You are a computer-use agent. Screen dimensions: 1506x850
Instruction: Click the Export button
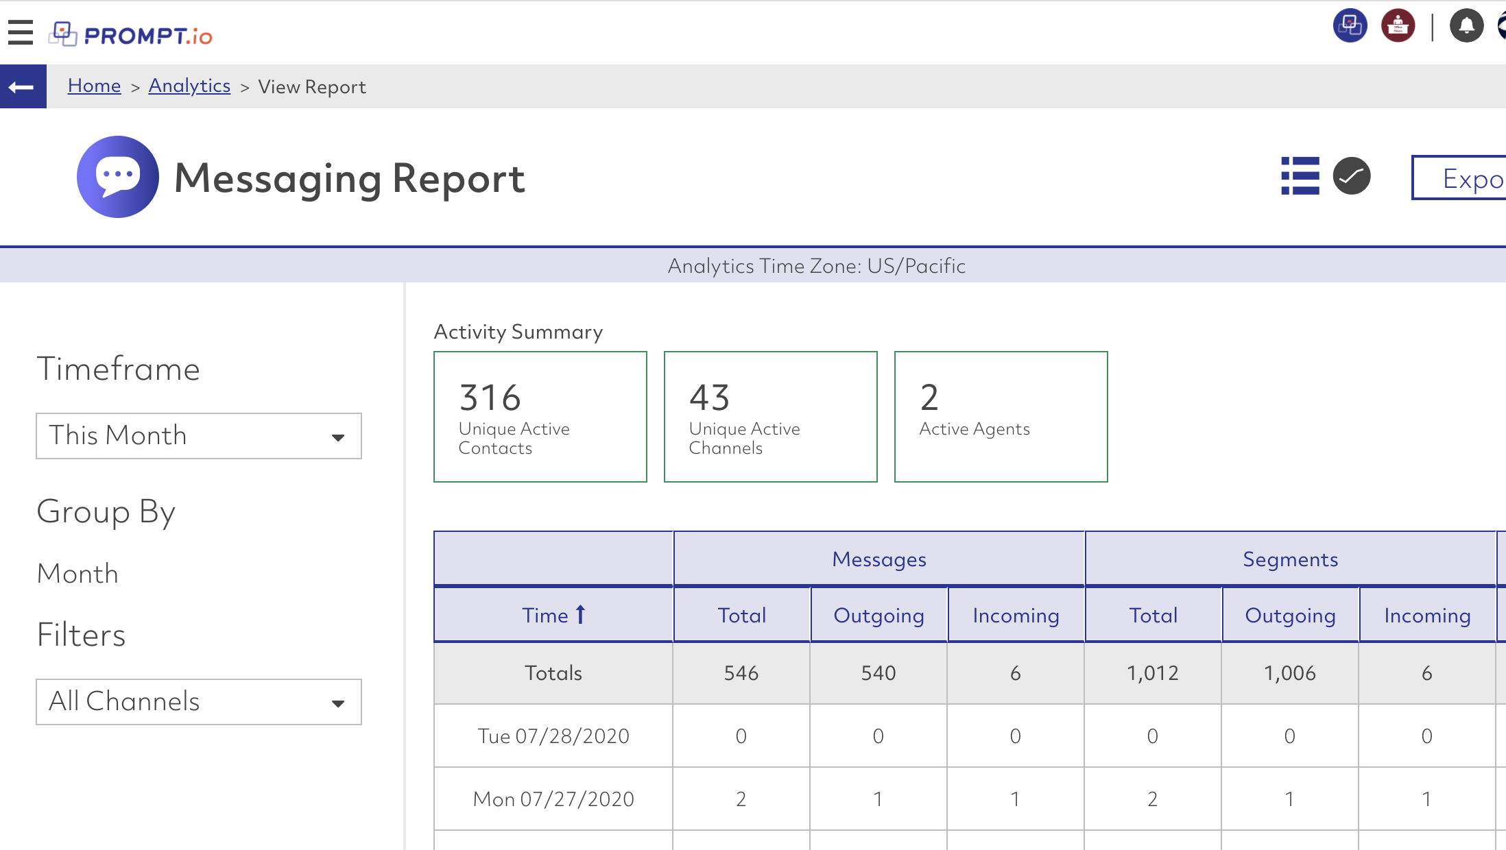click(1459, 178)
